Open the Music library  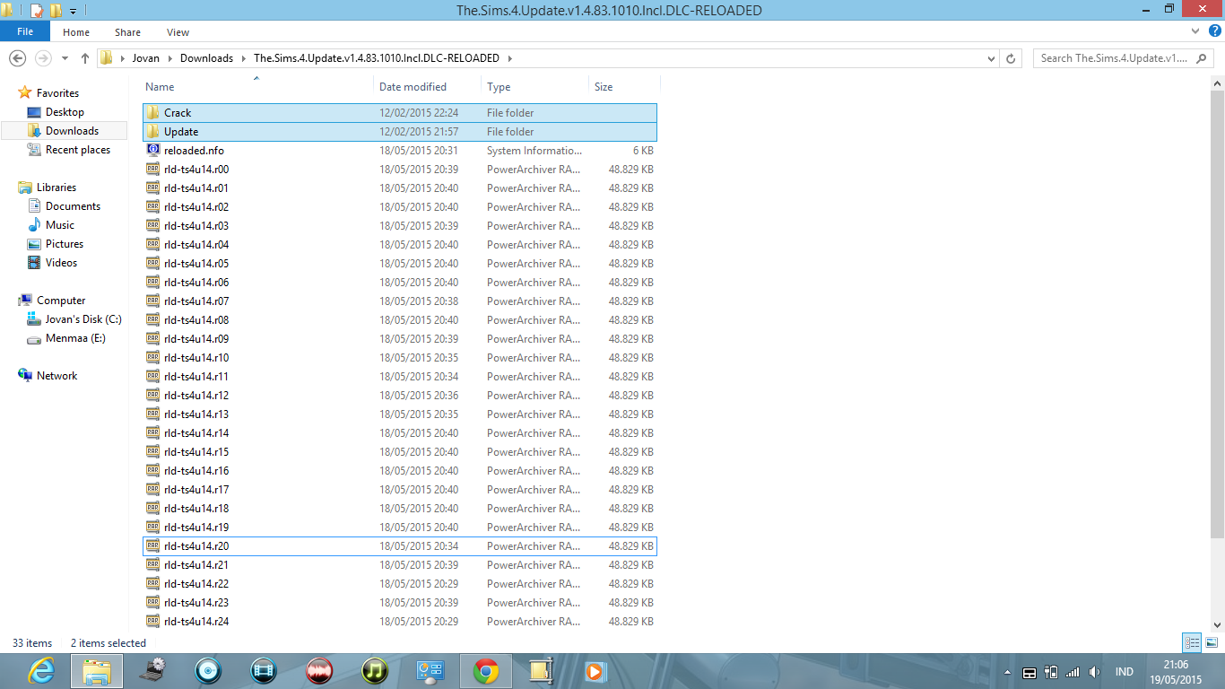pyautogui.click(x=60, y=225)
